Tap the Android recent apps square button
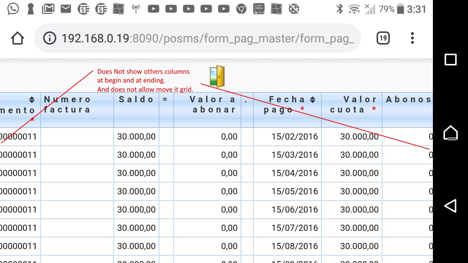 [x=450, y=60]
